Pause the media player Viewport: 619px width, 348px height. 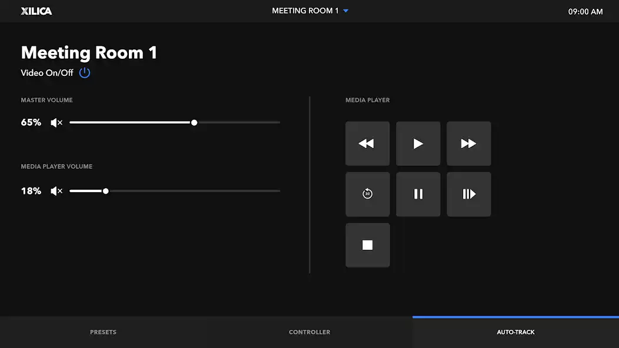click(418, 194)
